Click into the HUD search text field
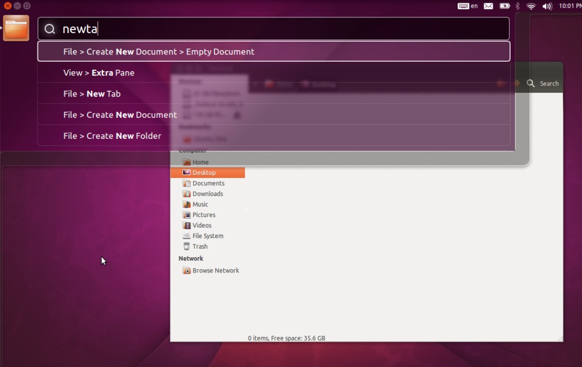 286,29
